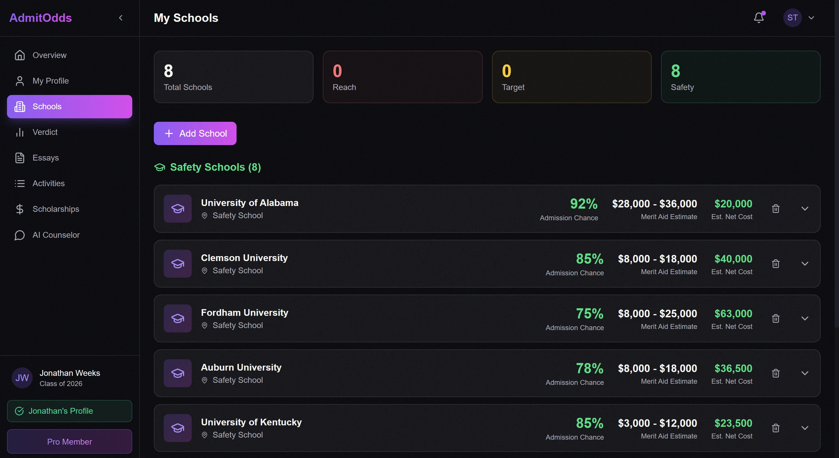
Task: Open the notifications bell
Action: [x=759, y=17]
